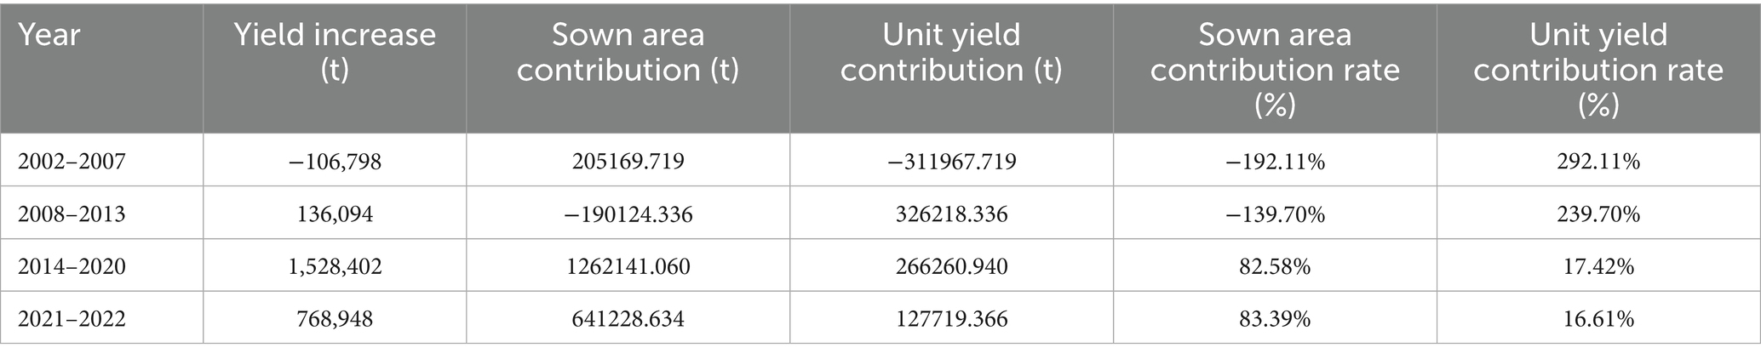Select the Unit yield contribution (t) header
The image size is (1761, 359).
[x=951, y=52]
